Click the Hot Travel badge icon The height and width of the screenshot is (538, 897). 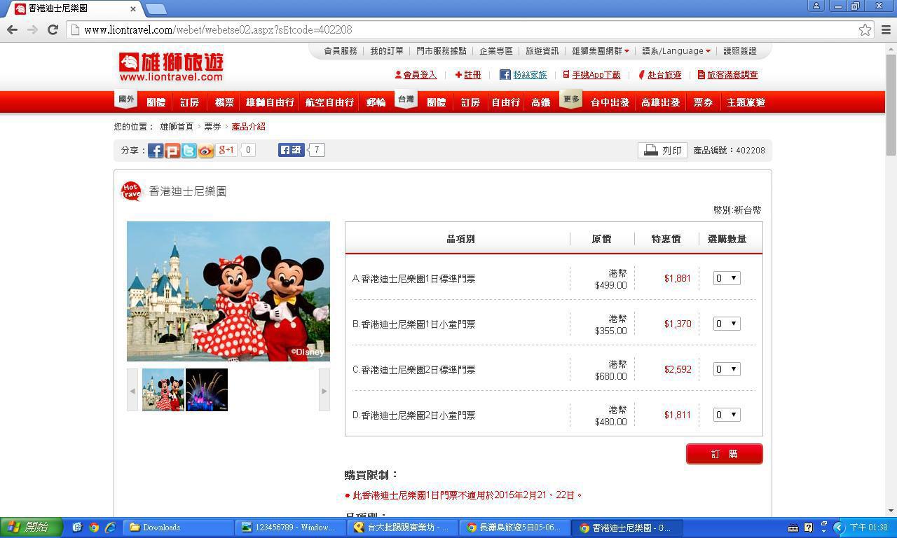click(x=131, y=191)
